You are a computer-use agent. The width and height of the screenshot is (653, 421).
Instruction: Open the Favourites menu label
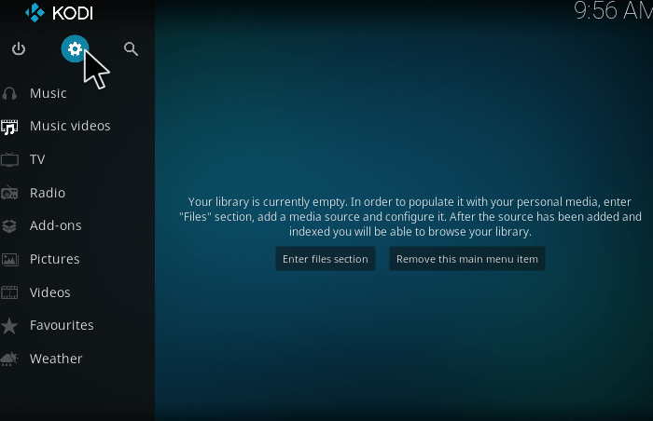click(62, 325)
